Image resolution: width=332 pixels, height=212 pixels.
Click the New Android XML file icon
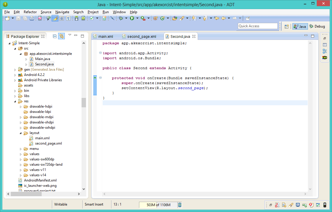104,18
